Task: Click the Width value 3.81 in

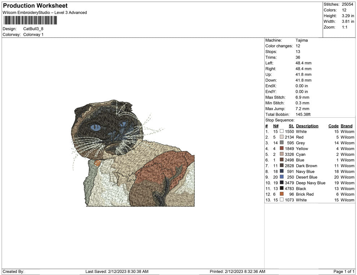Action: pos(348,21)
